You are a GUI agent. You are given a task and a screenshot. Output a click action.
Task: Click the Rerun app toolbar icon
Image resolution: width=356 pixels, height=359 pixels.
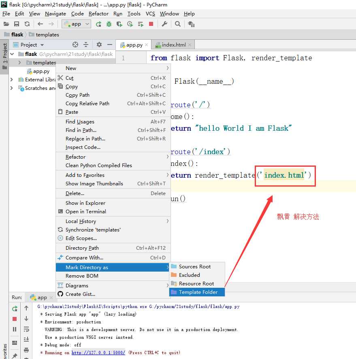coord(98,24)
